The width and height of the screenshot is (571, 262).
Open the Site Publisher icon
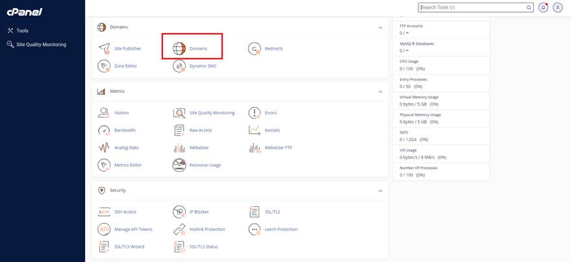coord(104,49)
